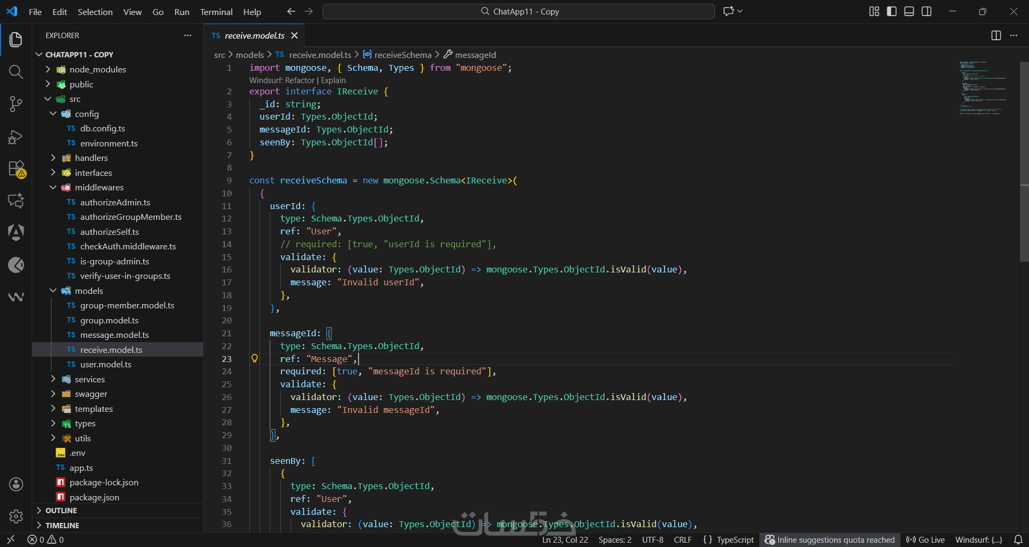This screenshot has width=1029, height=547.
Task: Click the Windsurf Refactor code lens
Action: [x=300, y=80]
